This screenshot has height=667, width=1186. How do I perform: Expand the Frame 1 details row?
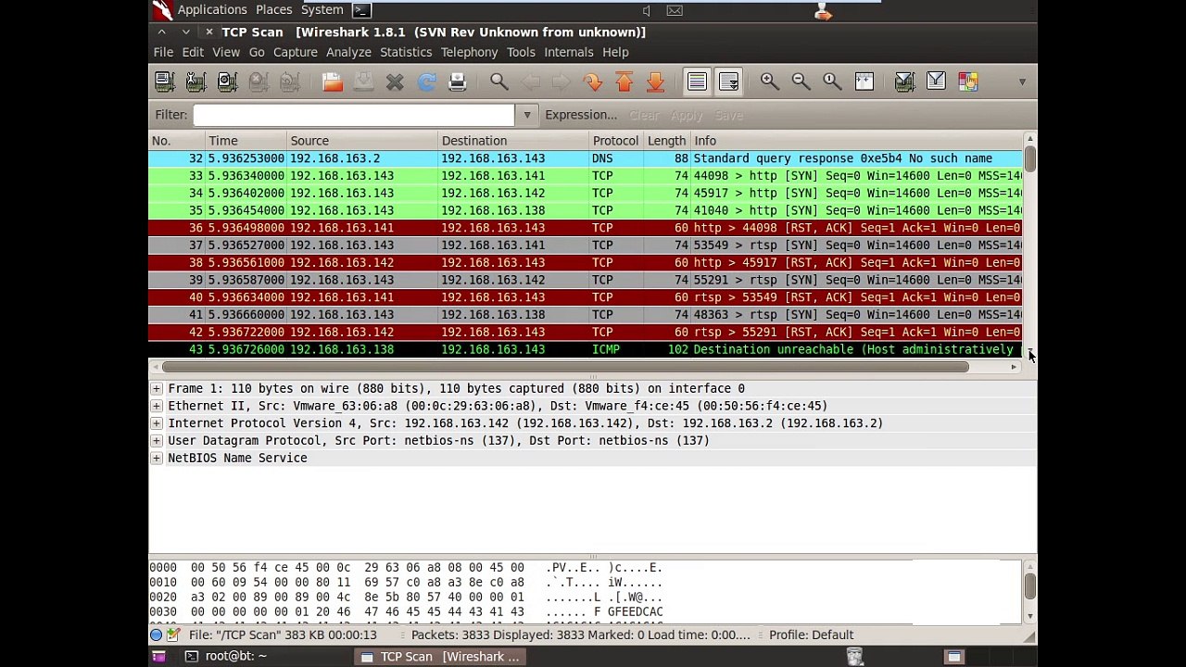coord(157,388)
